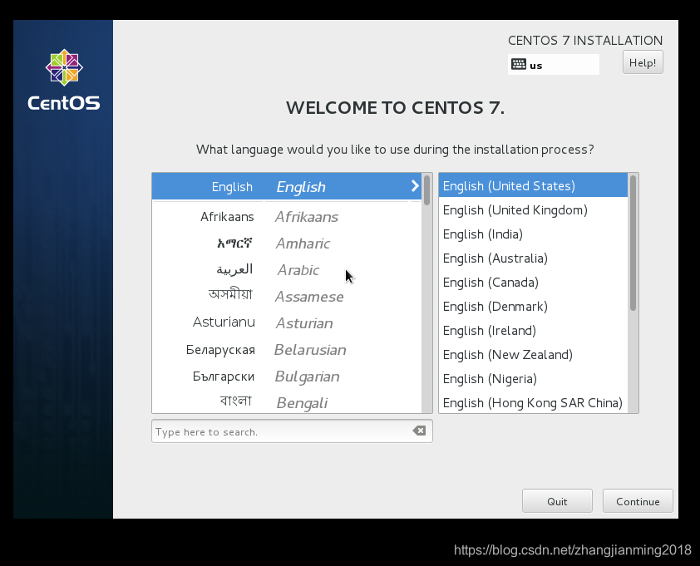
Task: Open the Help! button
Action: coord(643,62)
